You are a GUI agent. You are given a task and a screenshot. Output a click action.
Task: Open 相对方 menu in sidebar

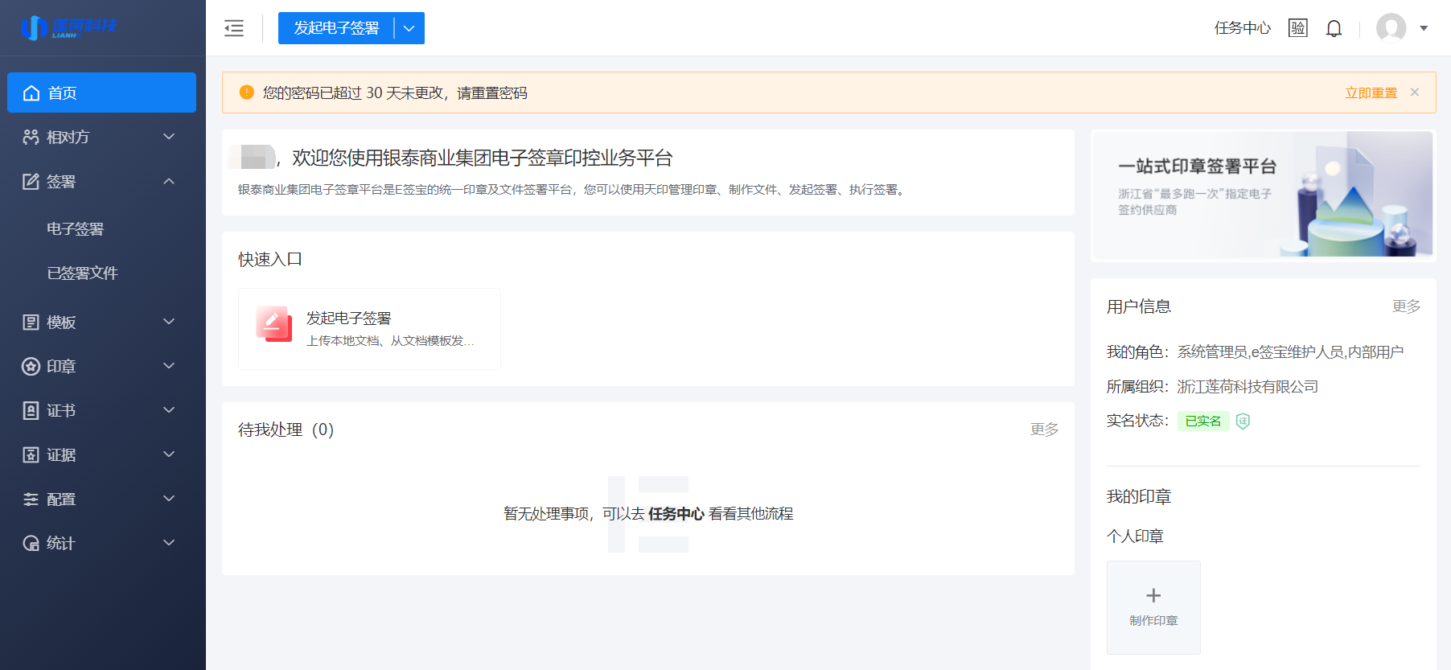(101, 137)
